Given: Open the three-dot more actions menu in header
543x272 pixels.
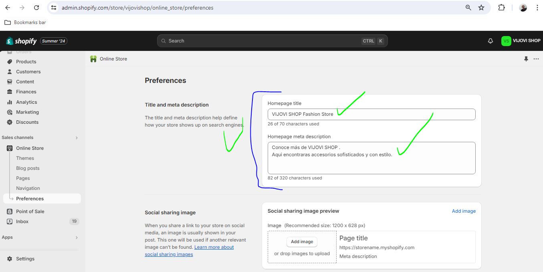Looking at the screenshot, I should [536, 59].
